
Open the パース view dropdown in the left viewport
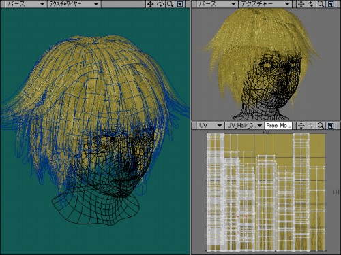click(x=26, y=4)
